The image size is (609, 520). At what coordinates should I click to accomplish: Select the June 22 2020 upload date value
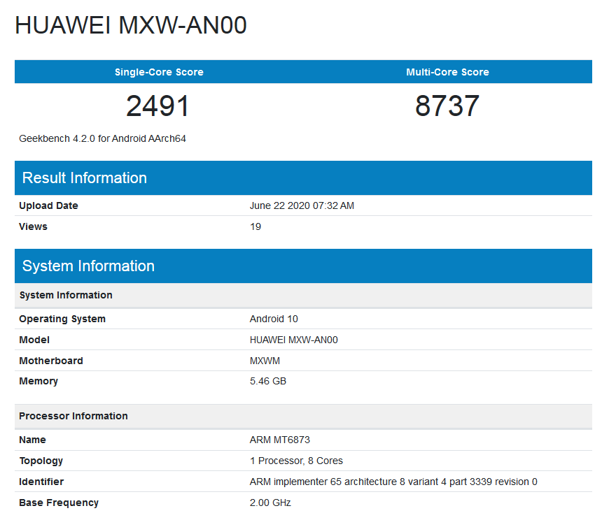click(302, 205)
